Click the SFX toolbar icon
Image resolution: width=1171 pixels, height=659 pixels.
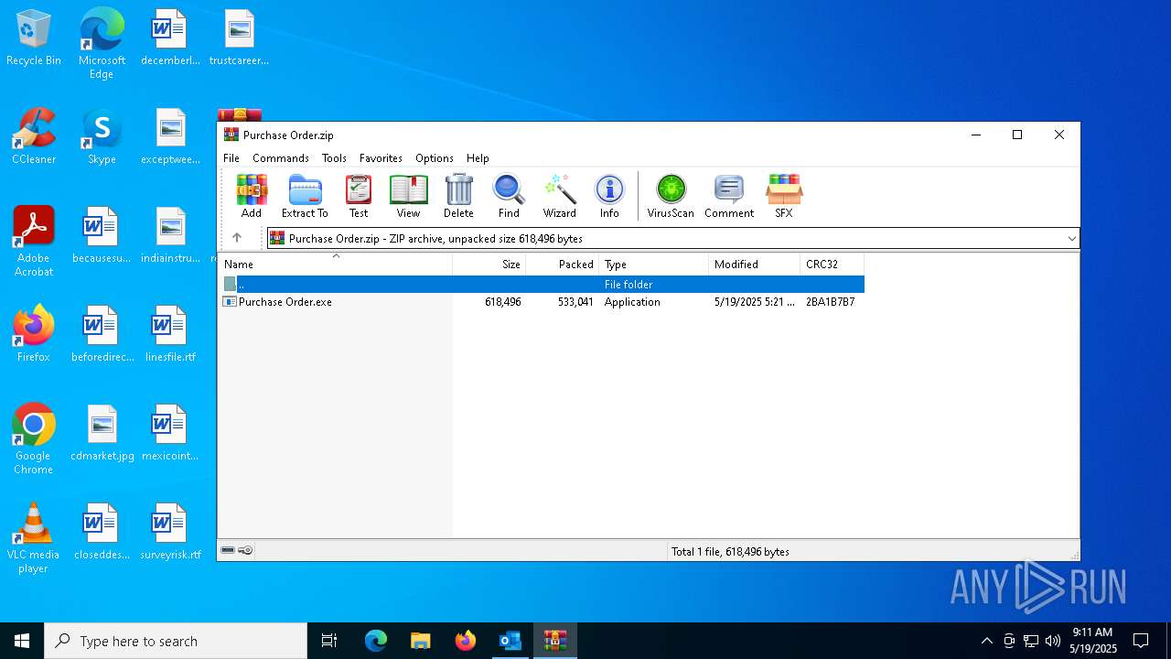click(784, 196)
